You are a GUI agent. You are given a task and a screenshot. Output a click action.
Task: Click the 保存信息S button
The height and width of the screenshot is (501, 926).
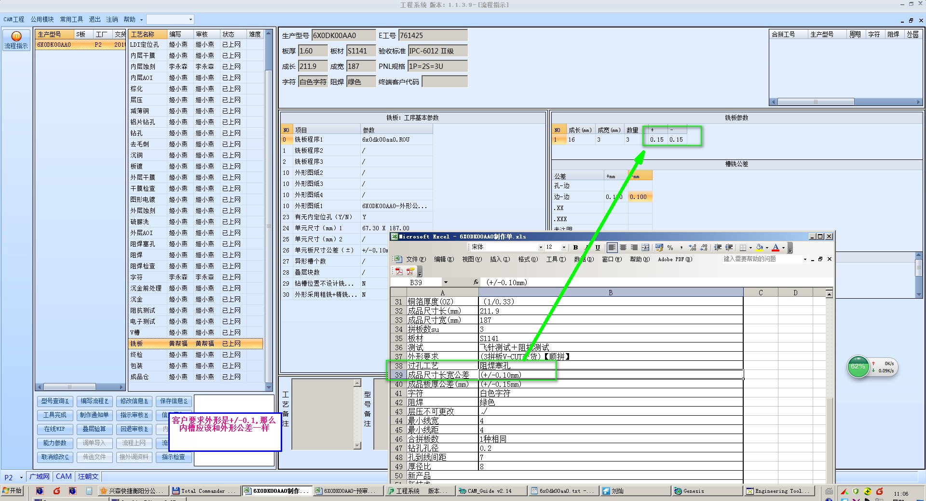[174, 401]
